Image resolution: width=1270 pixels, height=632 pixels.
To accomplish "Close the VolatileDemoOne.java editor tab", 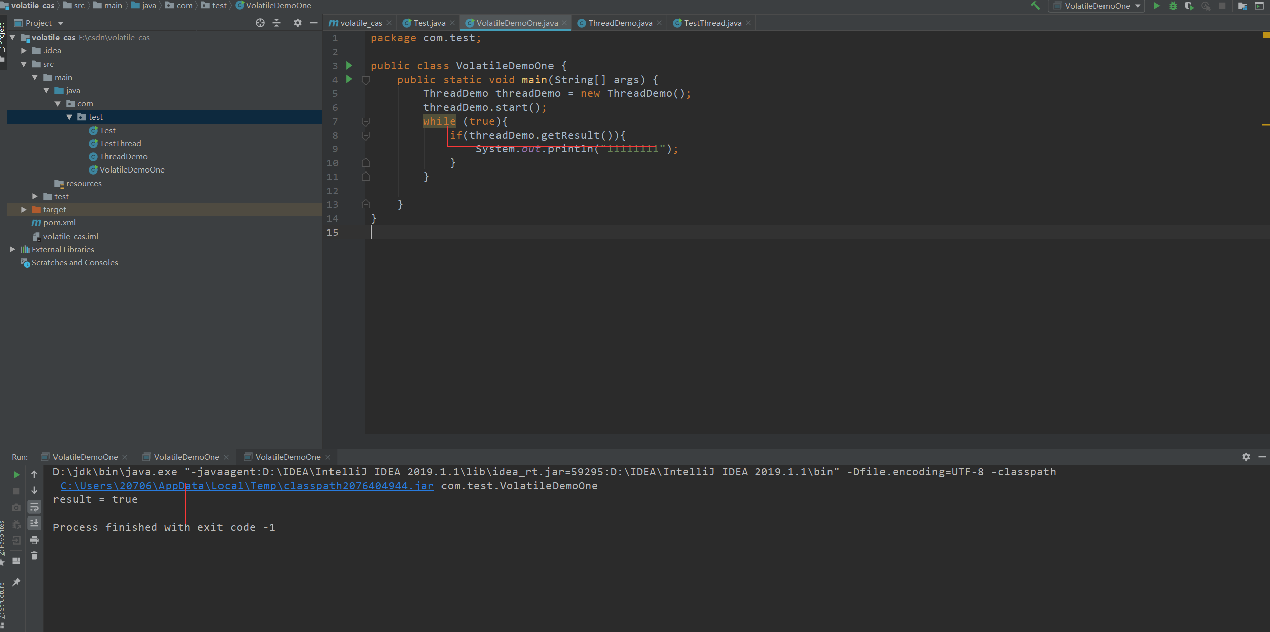I will [564, 23].
